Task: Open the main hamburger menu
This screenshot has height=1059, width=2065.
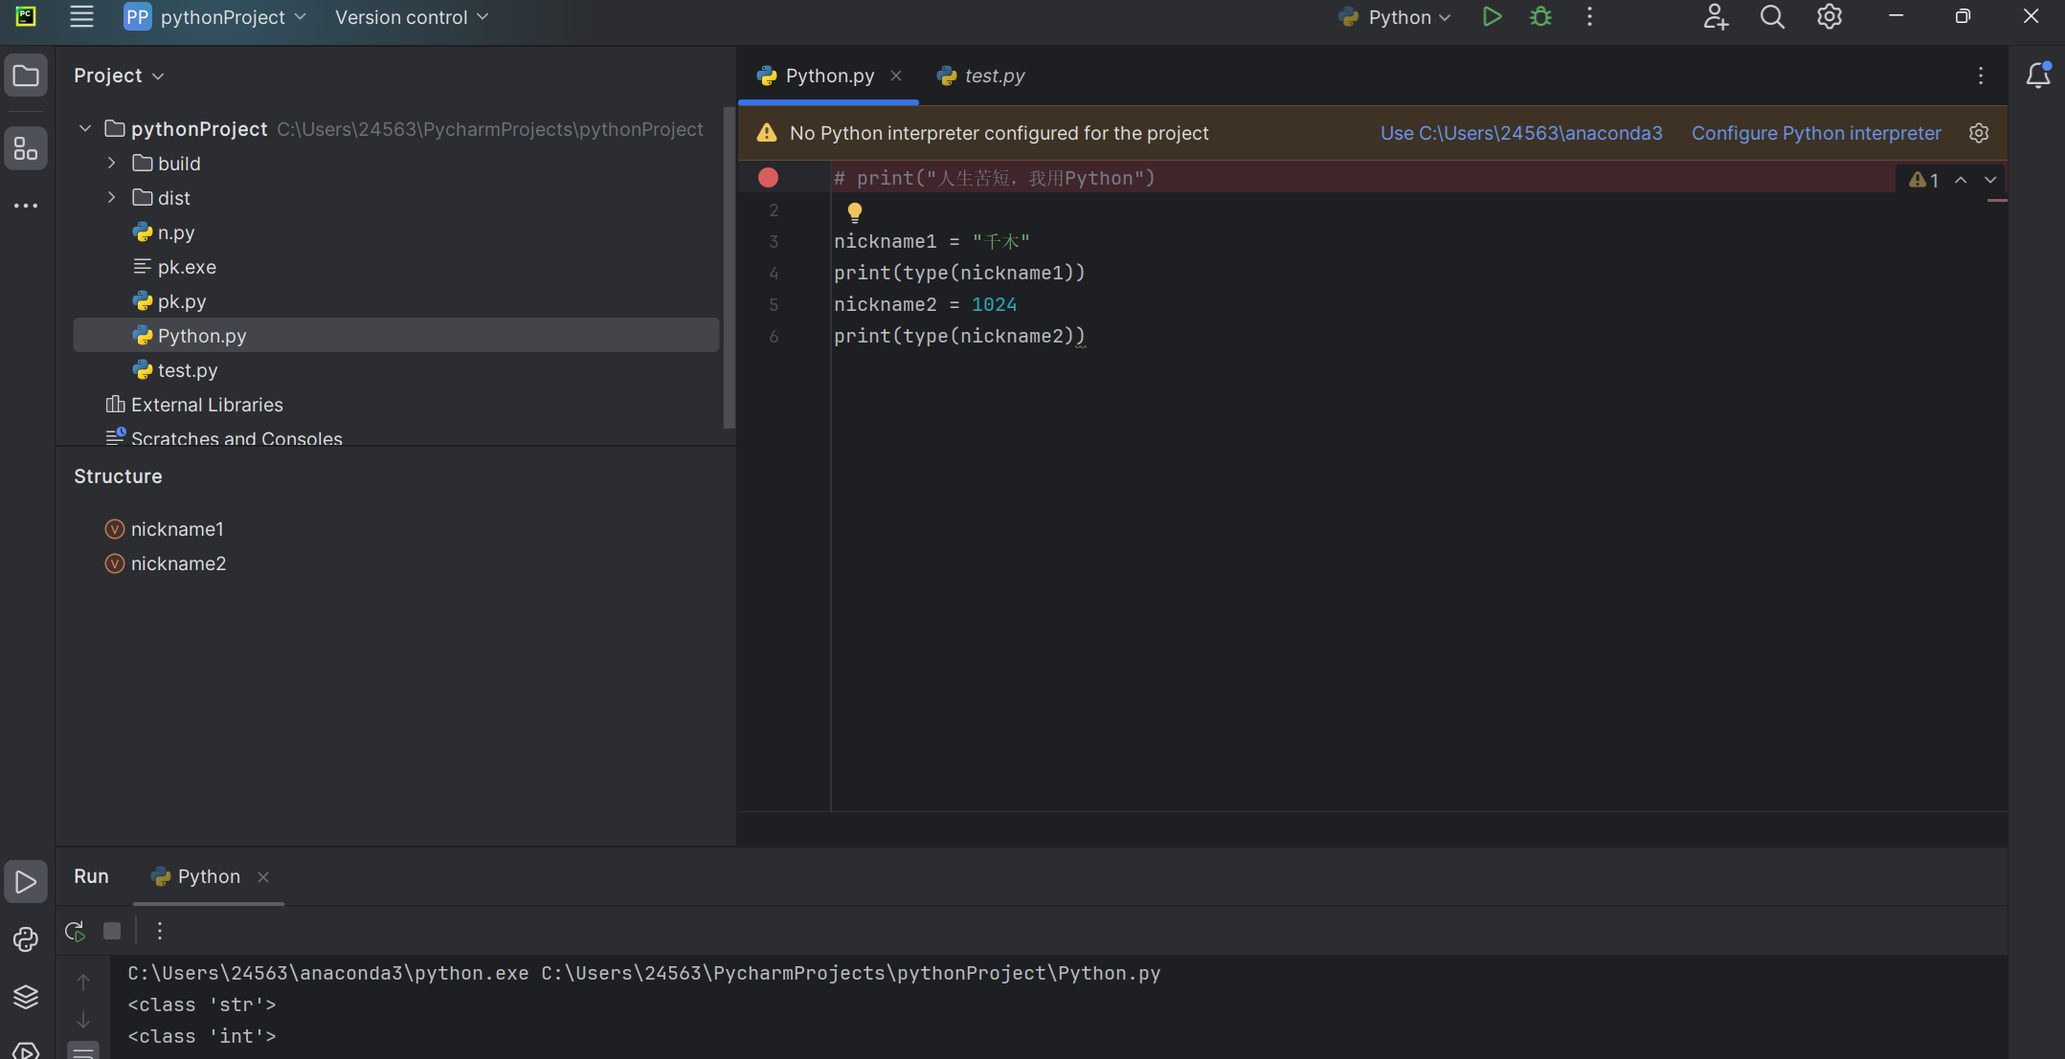Action: pyautogui.click(x=81, y=17)
